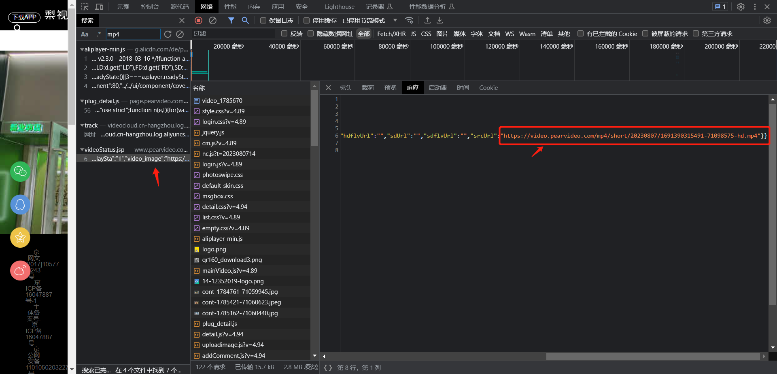Collapse the videoStatus.jsp search result

pos(82,150)
